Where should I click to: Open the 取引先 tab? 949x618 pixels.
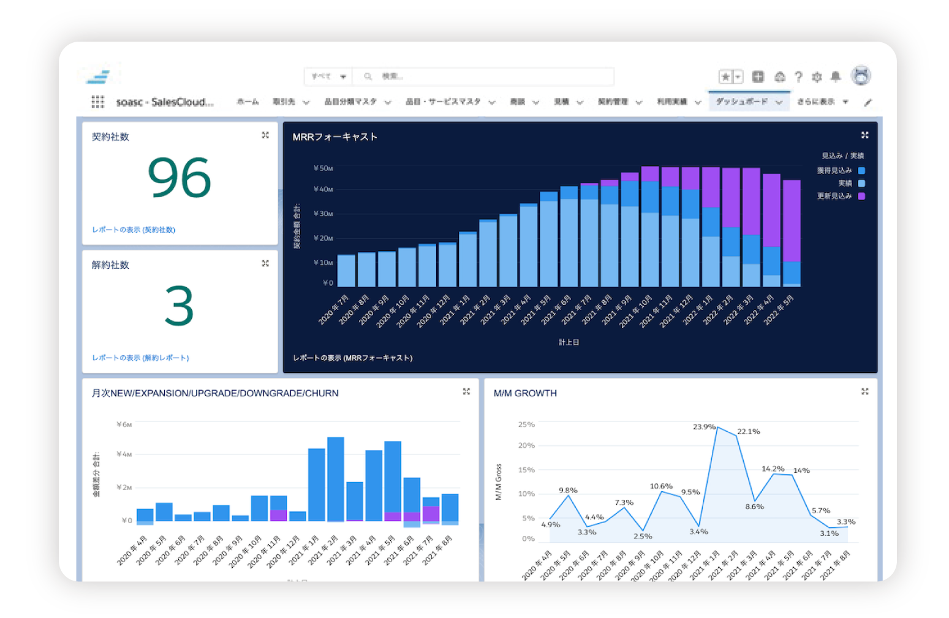click(284, 102)
